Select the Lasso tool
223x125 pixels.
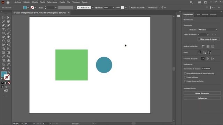tap(8, 22)
